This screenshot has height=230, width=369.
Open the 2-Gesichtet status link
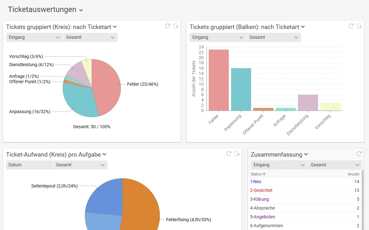pos(261,191)
